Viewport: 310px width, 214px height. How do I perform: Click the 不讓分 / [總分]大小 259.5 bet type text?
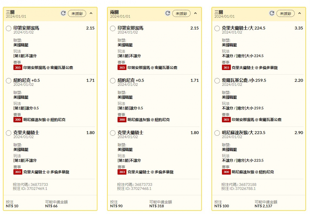(x=243, y=108)
